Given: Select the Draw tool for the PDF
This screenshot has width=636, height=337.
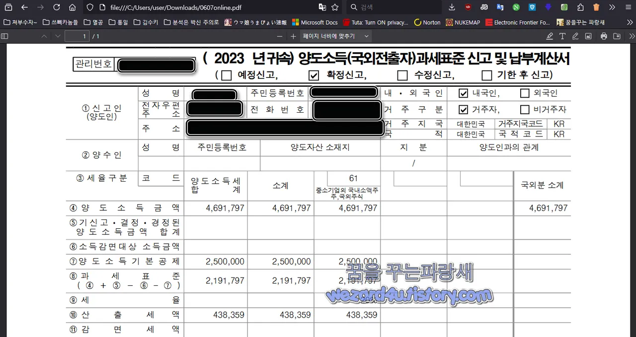Looking at the screenshot, I should [x=576, y=36].
